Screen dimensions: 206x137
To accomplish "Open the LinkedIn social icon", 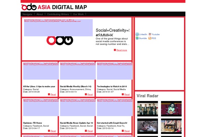I will [x=137, y=34].
